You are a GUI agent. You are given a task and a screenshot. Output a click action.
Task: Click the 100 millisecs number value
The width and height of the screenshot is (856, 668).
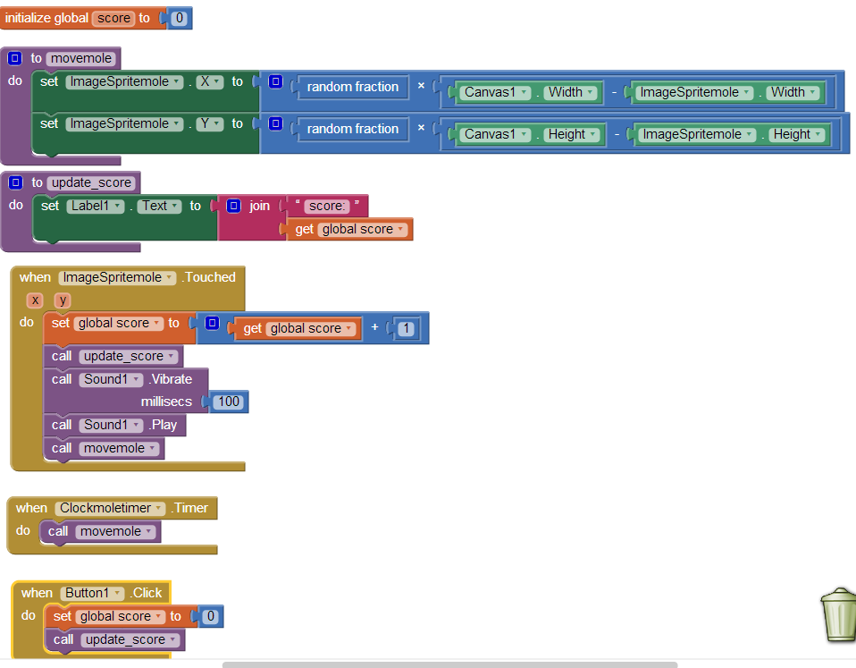(229, 402)
